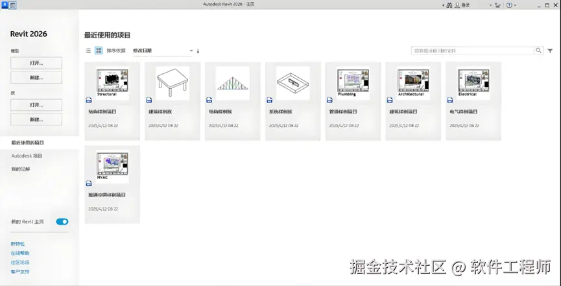Open the HVAC sample project thumbnail
This screenshot has height=286, width=561.
click(x=112, y=167)
